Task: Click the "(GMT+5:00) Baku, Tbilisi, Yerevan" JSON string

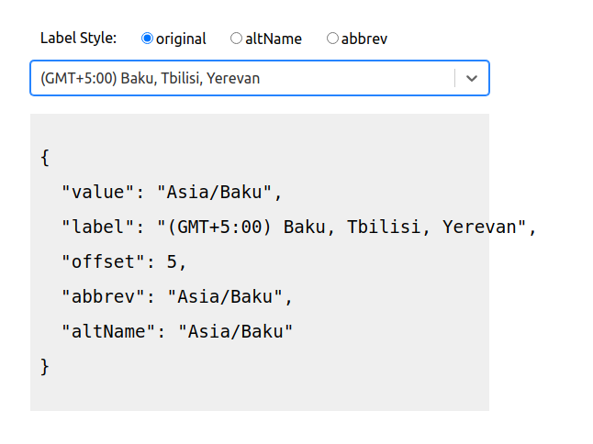Action: (x=346, y=228)
